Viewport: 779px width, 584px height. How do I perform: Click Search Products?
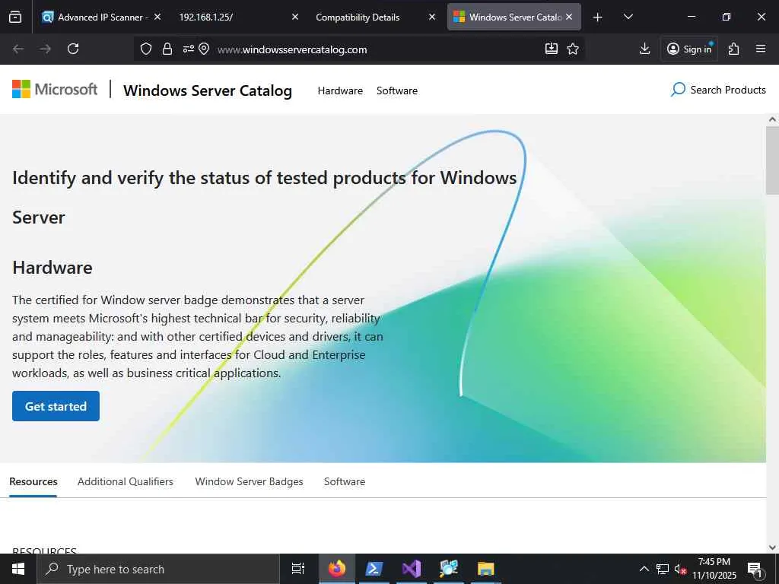coord(718,90)
